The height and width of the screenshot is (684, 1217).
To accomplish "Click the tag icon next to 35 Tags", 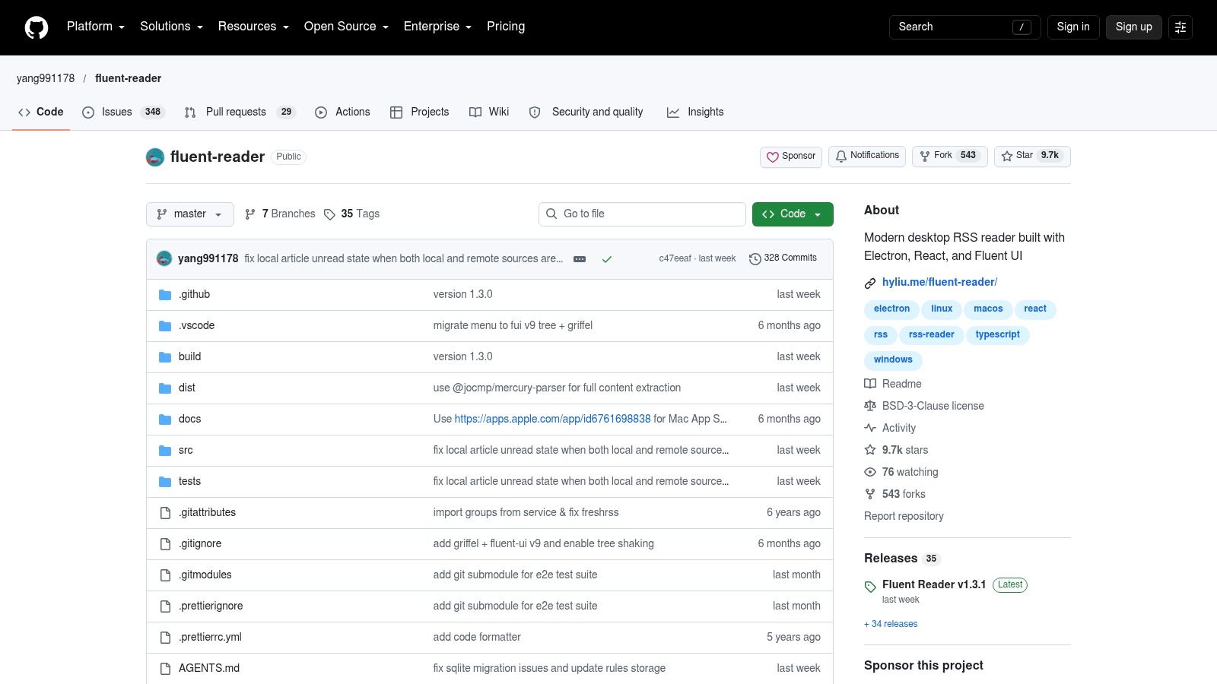I will [x=329, y=214].
